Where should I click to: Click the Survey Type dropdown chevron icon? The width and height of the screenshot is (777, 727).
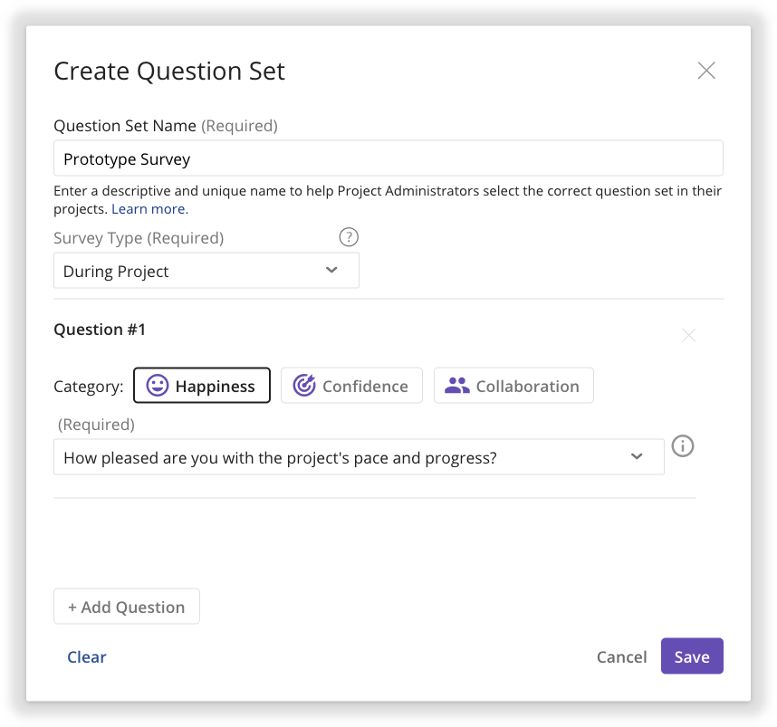[x=331, y=270]
